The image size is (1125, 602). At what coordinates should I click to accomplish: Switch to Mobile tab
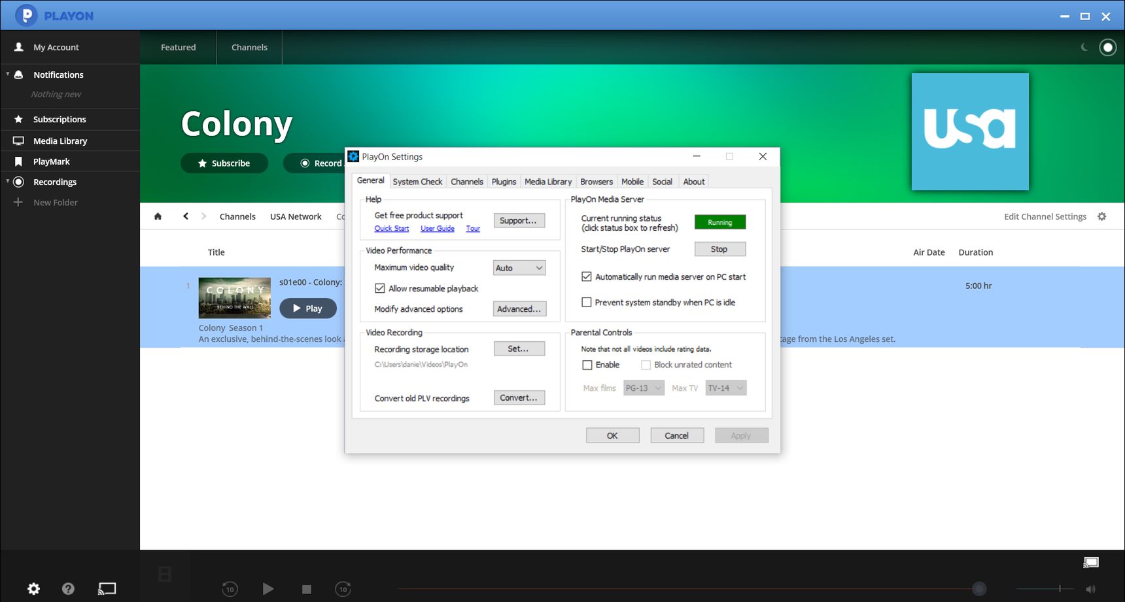[632, 182]
